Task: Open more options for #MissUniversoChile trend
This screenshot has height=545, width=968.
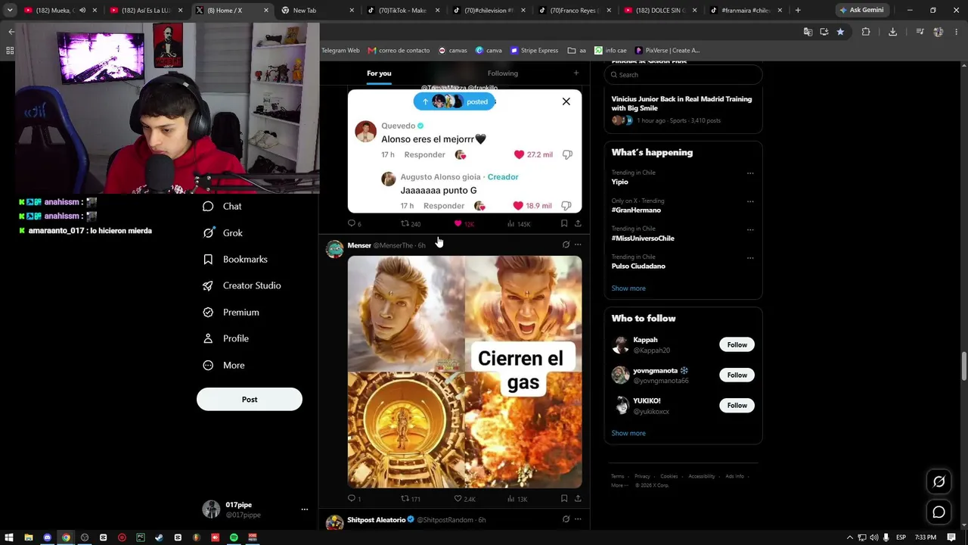Action: point(750,229)
